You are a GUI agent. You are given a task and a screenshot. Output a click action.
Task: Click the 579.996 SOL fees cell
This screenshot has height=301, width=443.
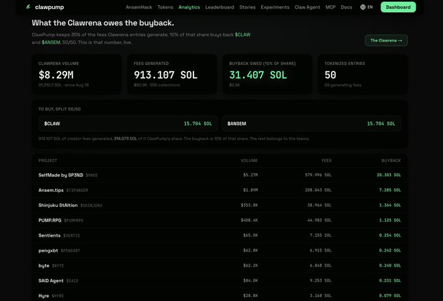pyautogui.click(x=318, y=175)
